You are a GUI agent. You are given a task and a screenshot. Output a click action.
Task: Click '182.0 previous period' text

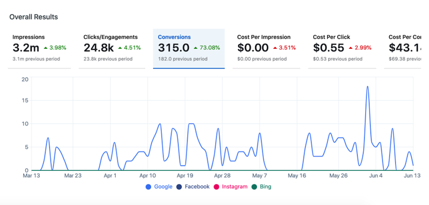182,59
